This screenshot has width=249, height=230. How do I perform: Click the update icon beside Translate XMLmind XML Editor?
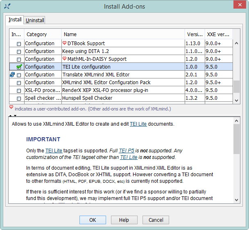coord(12,74)
